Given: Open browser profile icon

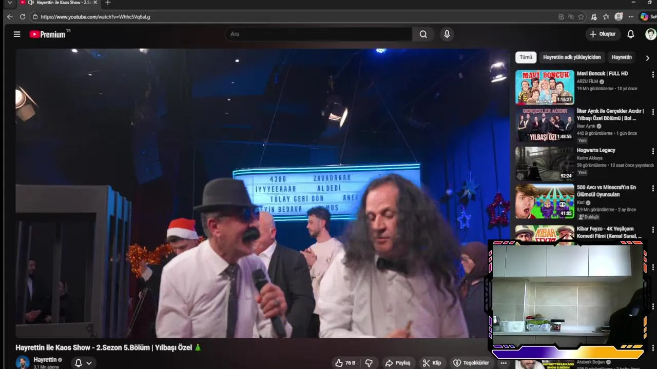Looking at the screenshot, I should tap(619, 16).
